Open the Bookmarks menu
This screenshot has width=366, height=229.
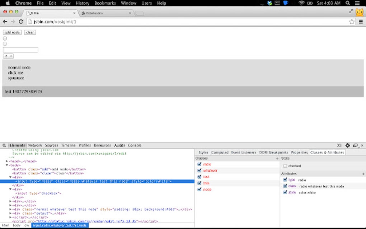(x=105, y=3)
